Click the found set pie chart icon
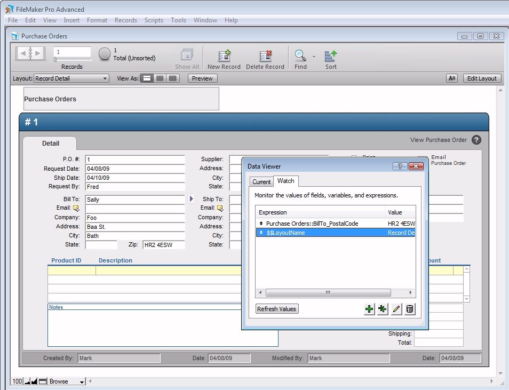The height and width of the screenshot is (390, 509). pyautogui.click(x=104, y=54)
